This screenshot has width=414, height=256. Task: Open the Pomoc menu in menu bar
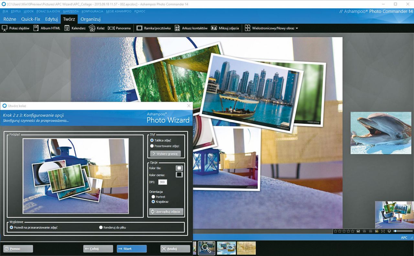point(140,11)
